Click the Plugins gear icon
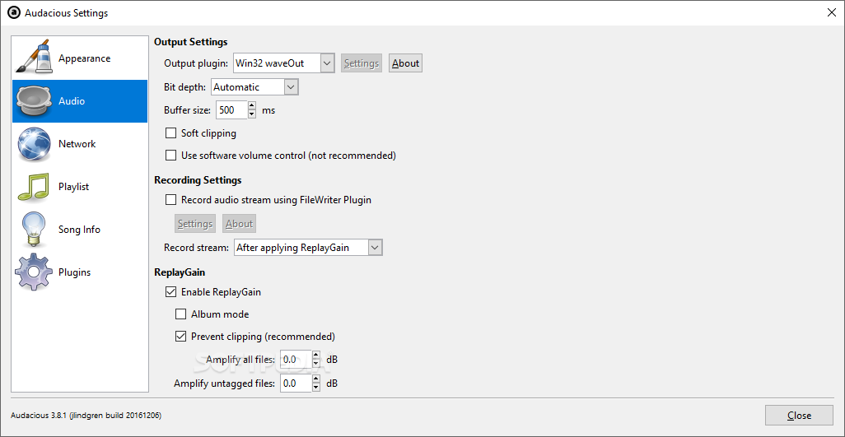The height and width of the screenshot is (437, 845). (35, 272)
